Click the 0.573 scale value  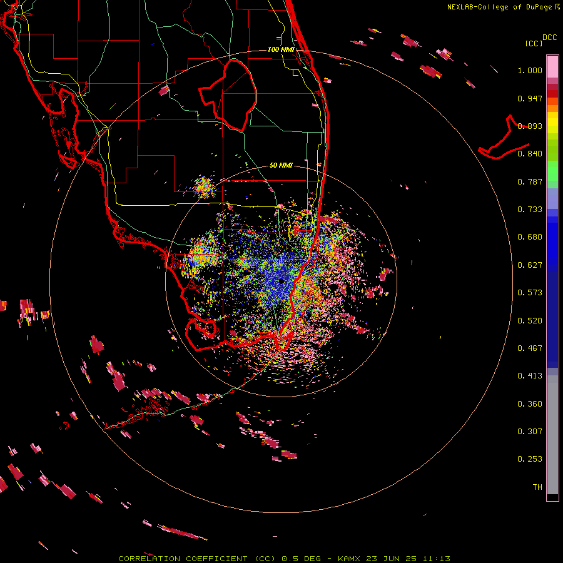530,293
